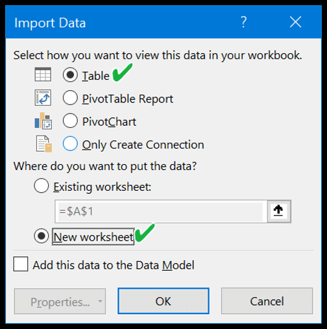Click the PivotTable Report icon
Image resolution: width=327 pixels, height=329 pixels.
43,97
